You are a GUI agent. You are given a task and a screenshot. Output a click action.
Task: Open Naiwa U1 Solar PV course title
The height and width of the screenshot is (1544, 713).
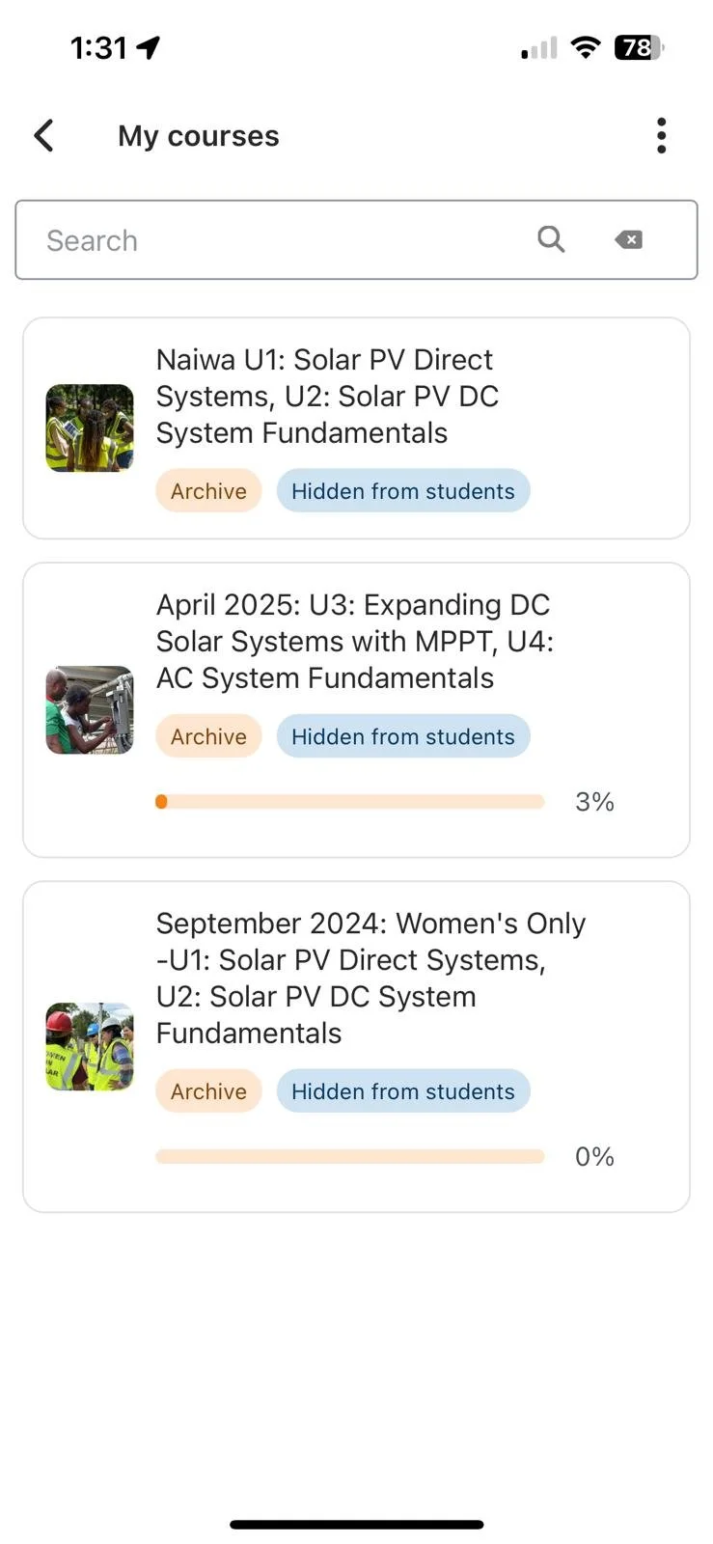(x=327, y=397)
